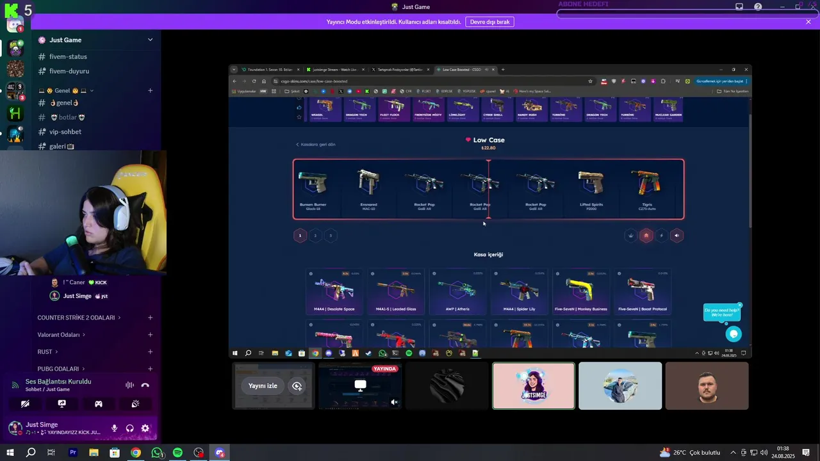Add a channel to the RUST category

tap(151, 352)
